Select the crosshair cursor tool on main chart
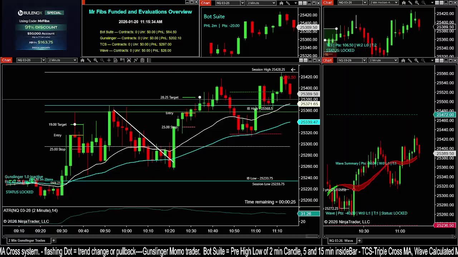The image size is (458, 257). [109, 60]
